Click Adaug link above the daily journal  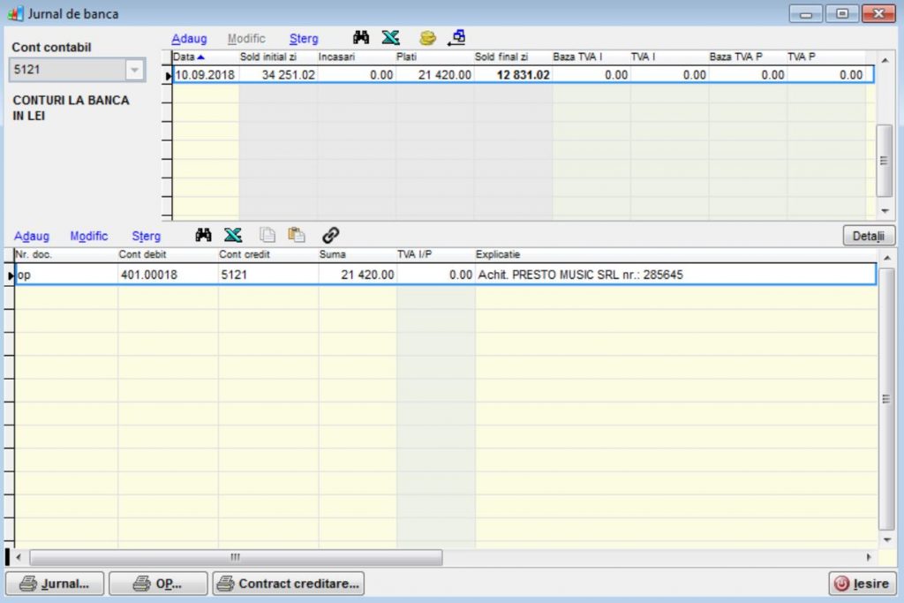click(x=189, y=39)
